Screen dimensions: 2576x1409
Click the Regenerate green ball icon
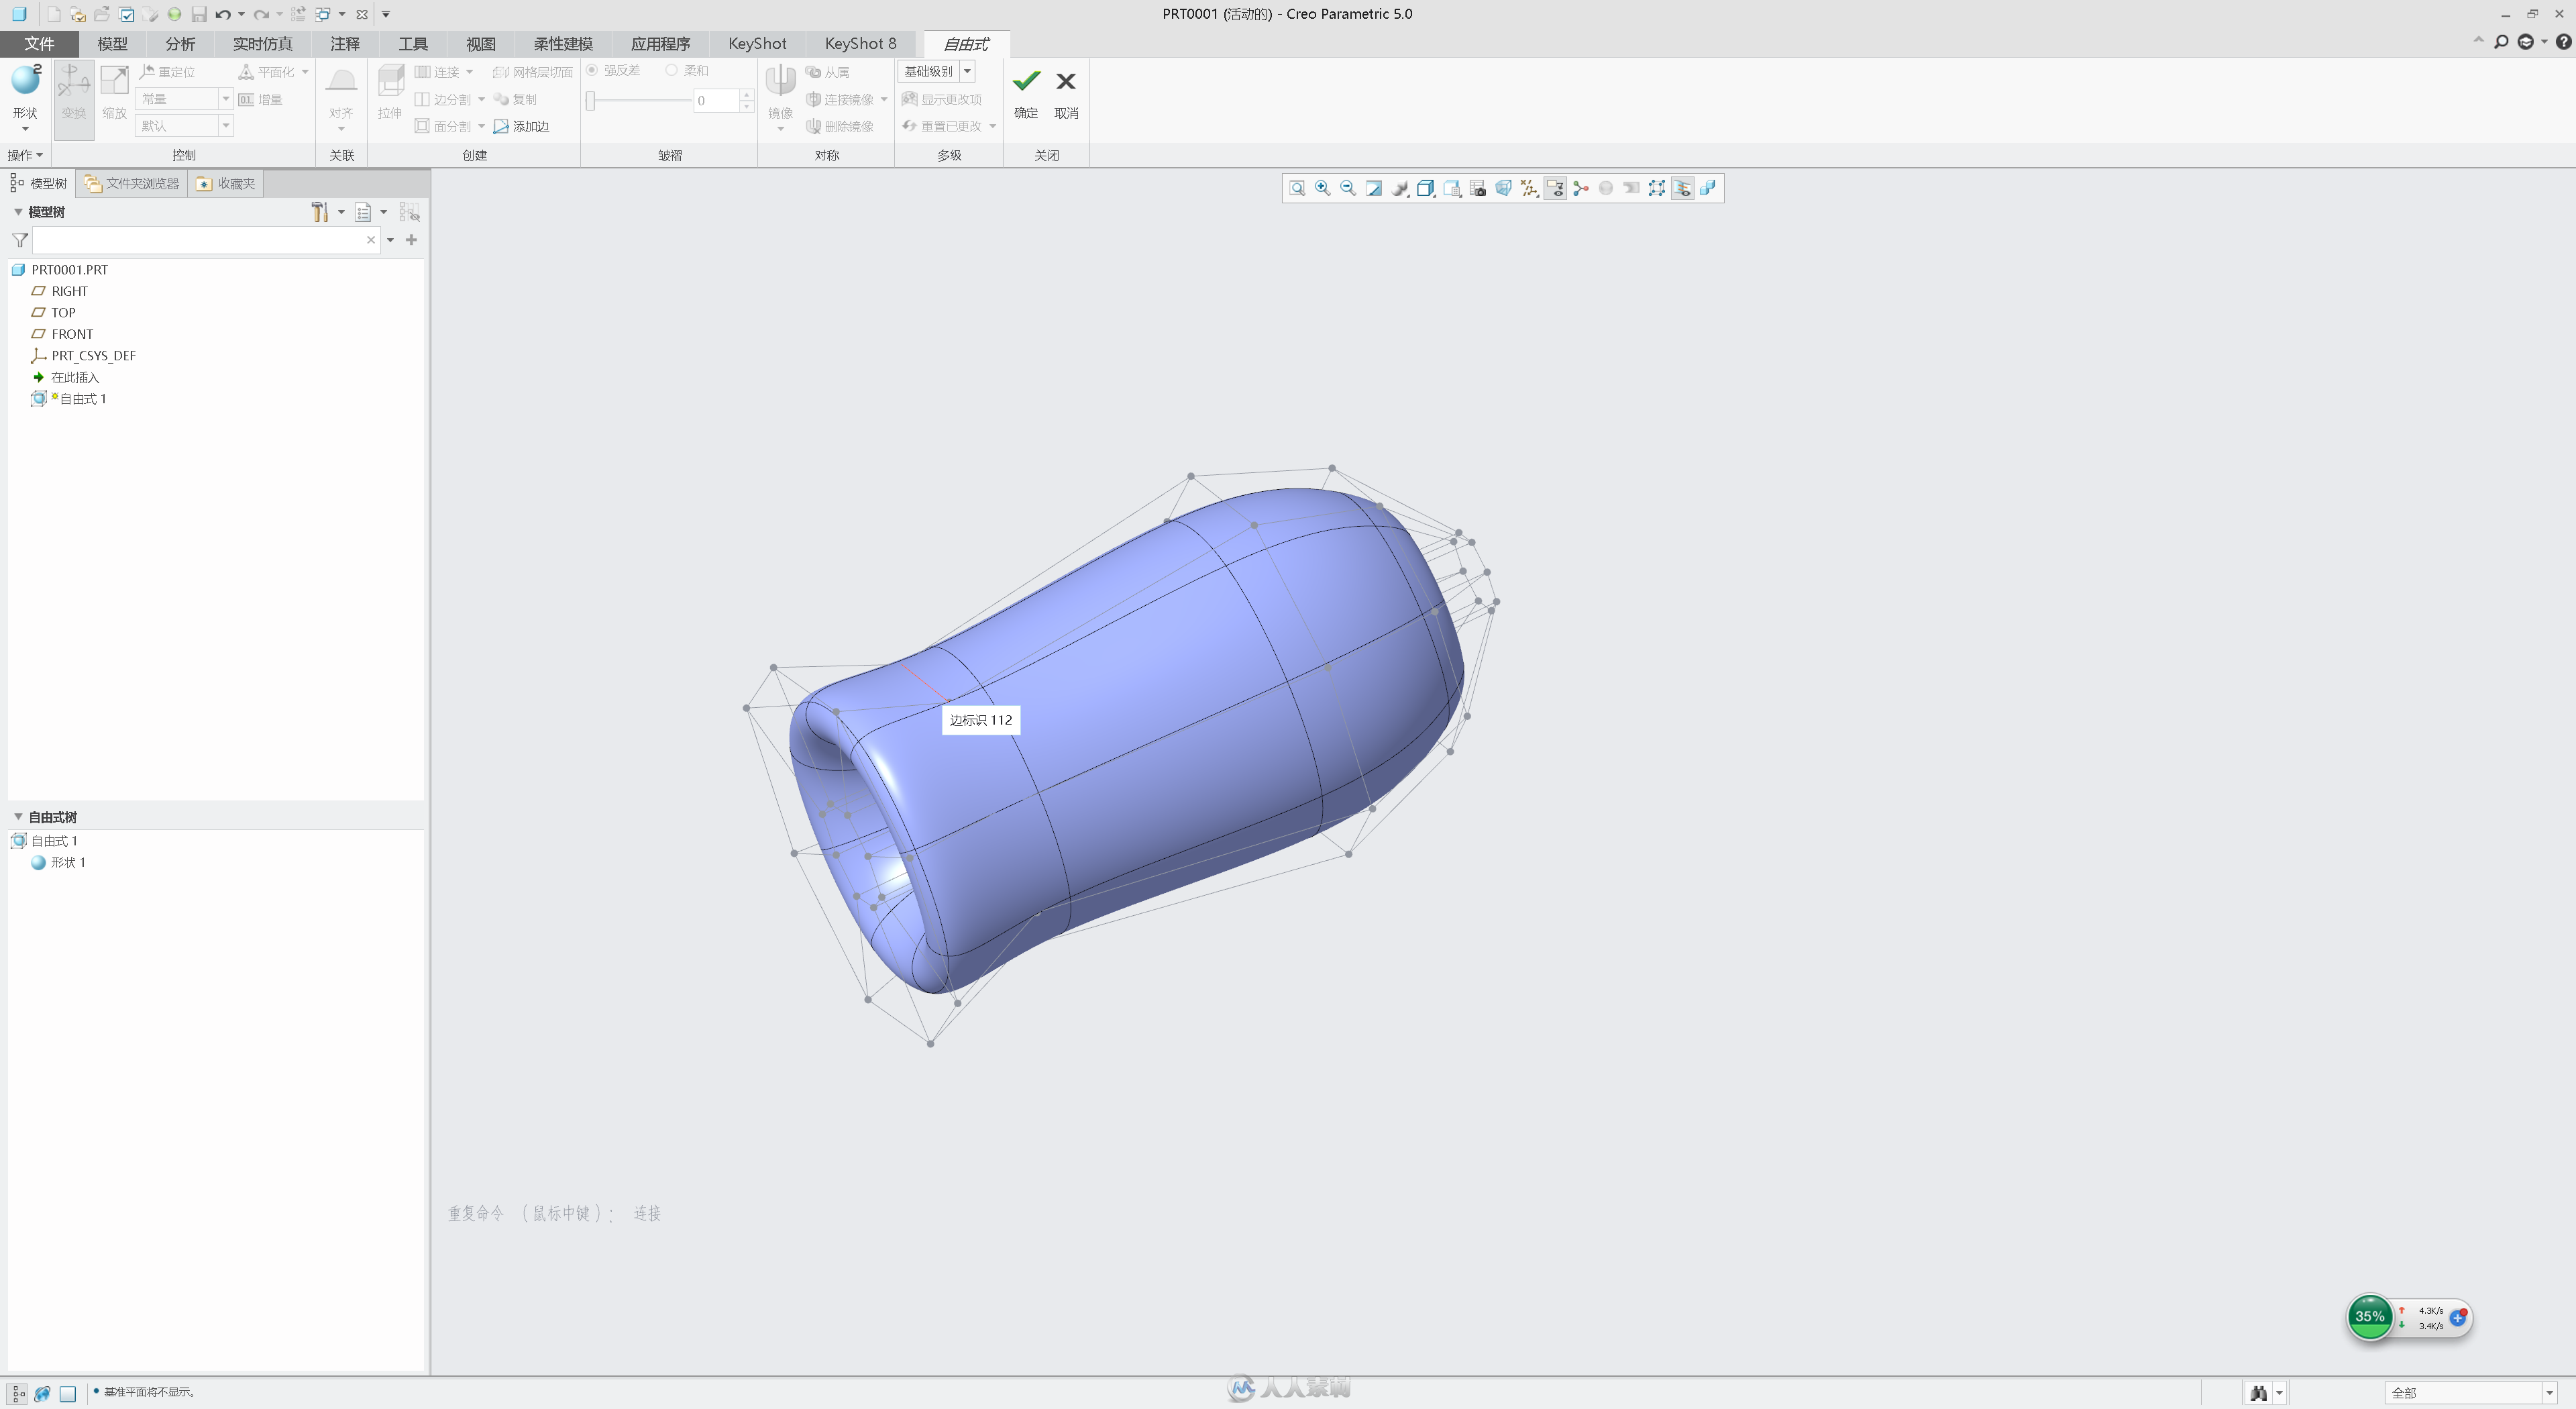pos(174,14)
